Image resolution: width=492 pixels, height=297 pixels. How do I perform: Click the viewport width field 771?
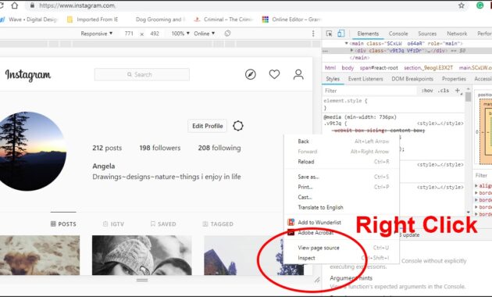click(129, 34)
